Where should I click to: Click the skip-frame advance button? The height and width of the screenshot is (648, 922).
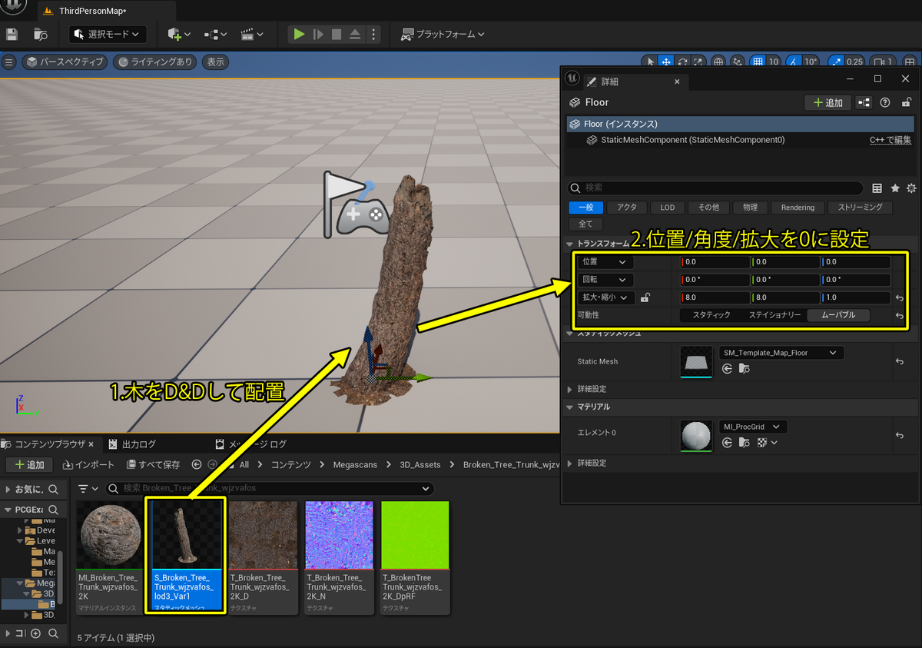tap(318, 35)
